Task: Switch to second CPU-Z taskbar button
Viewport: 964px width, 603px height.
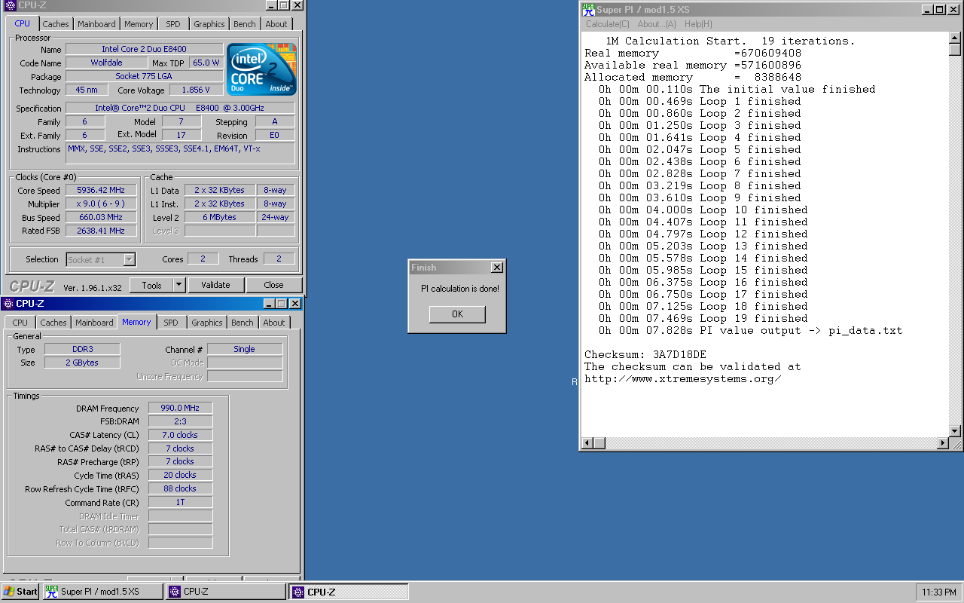Action: pyautogui.click(x=349, y=592)
